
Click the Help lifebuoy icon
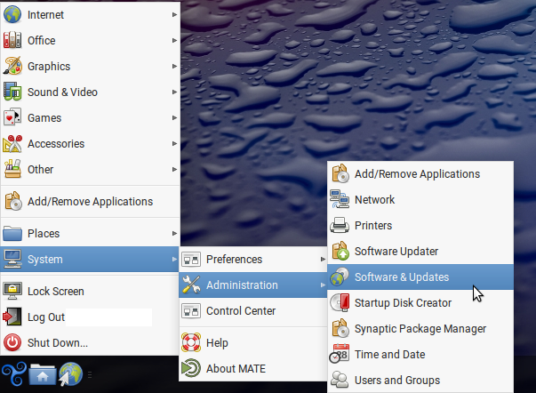(191, 342)
